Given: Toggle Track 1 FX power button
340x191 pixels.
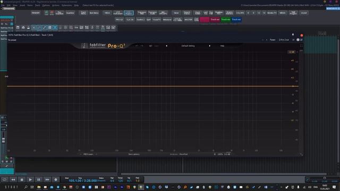Looking at the screenshot, I should click(12, 24).
